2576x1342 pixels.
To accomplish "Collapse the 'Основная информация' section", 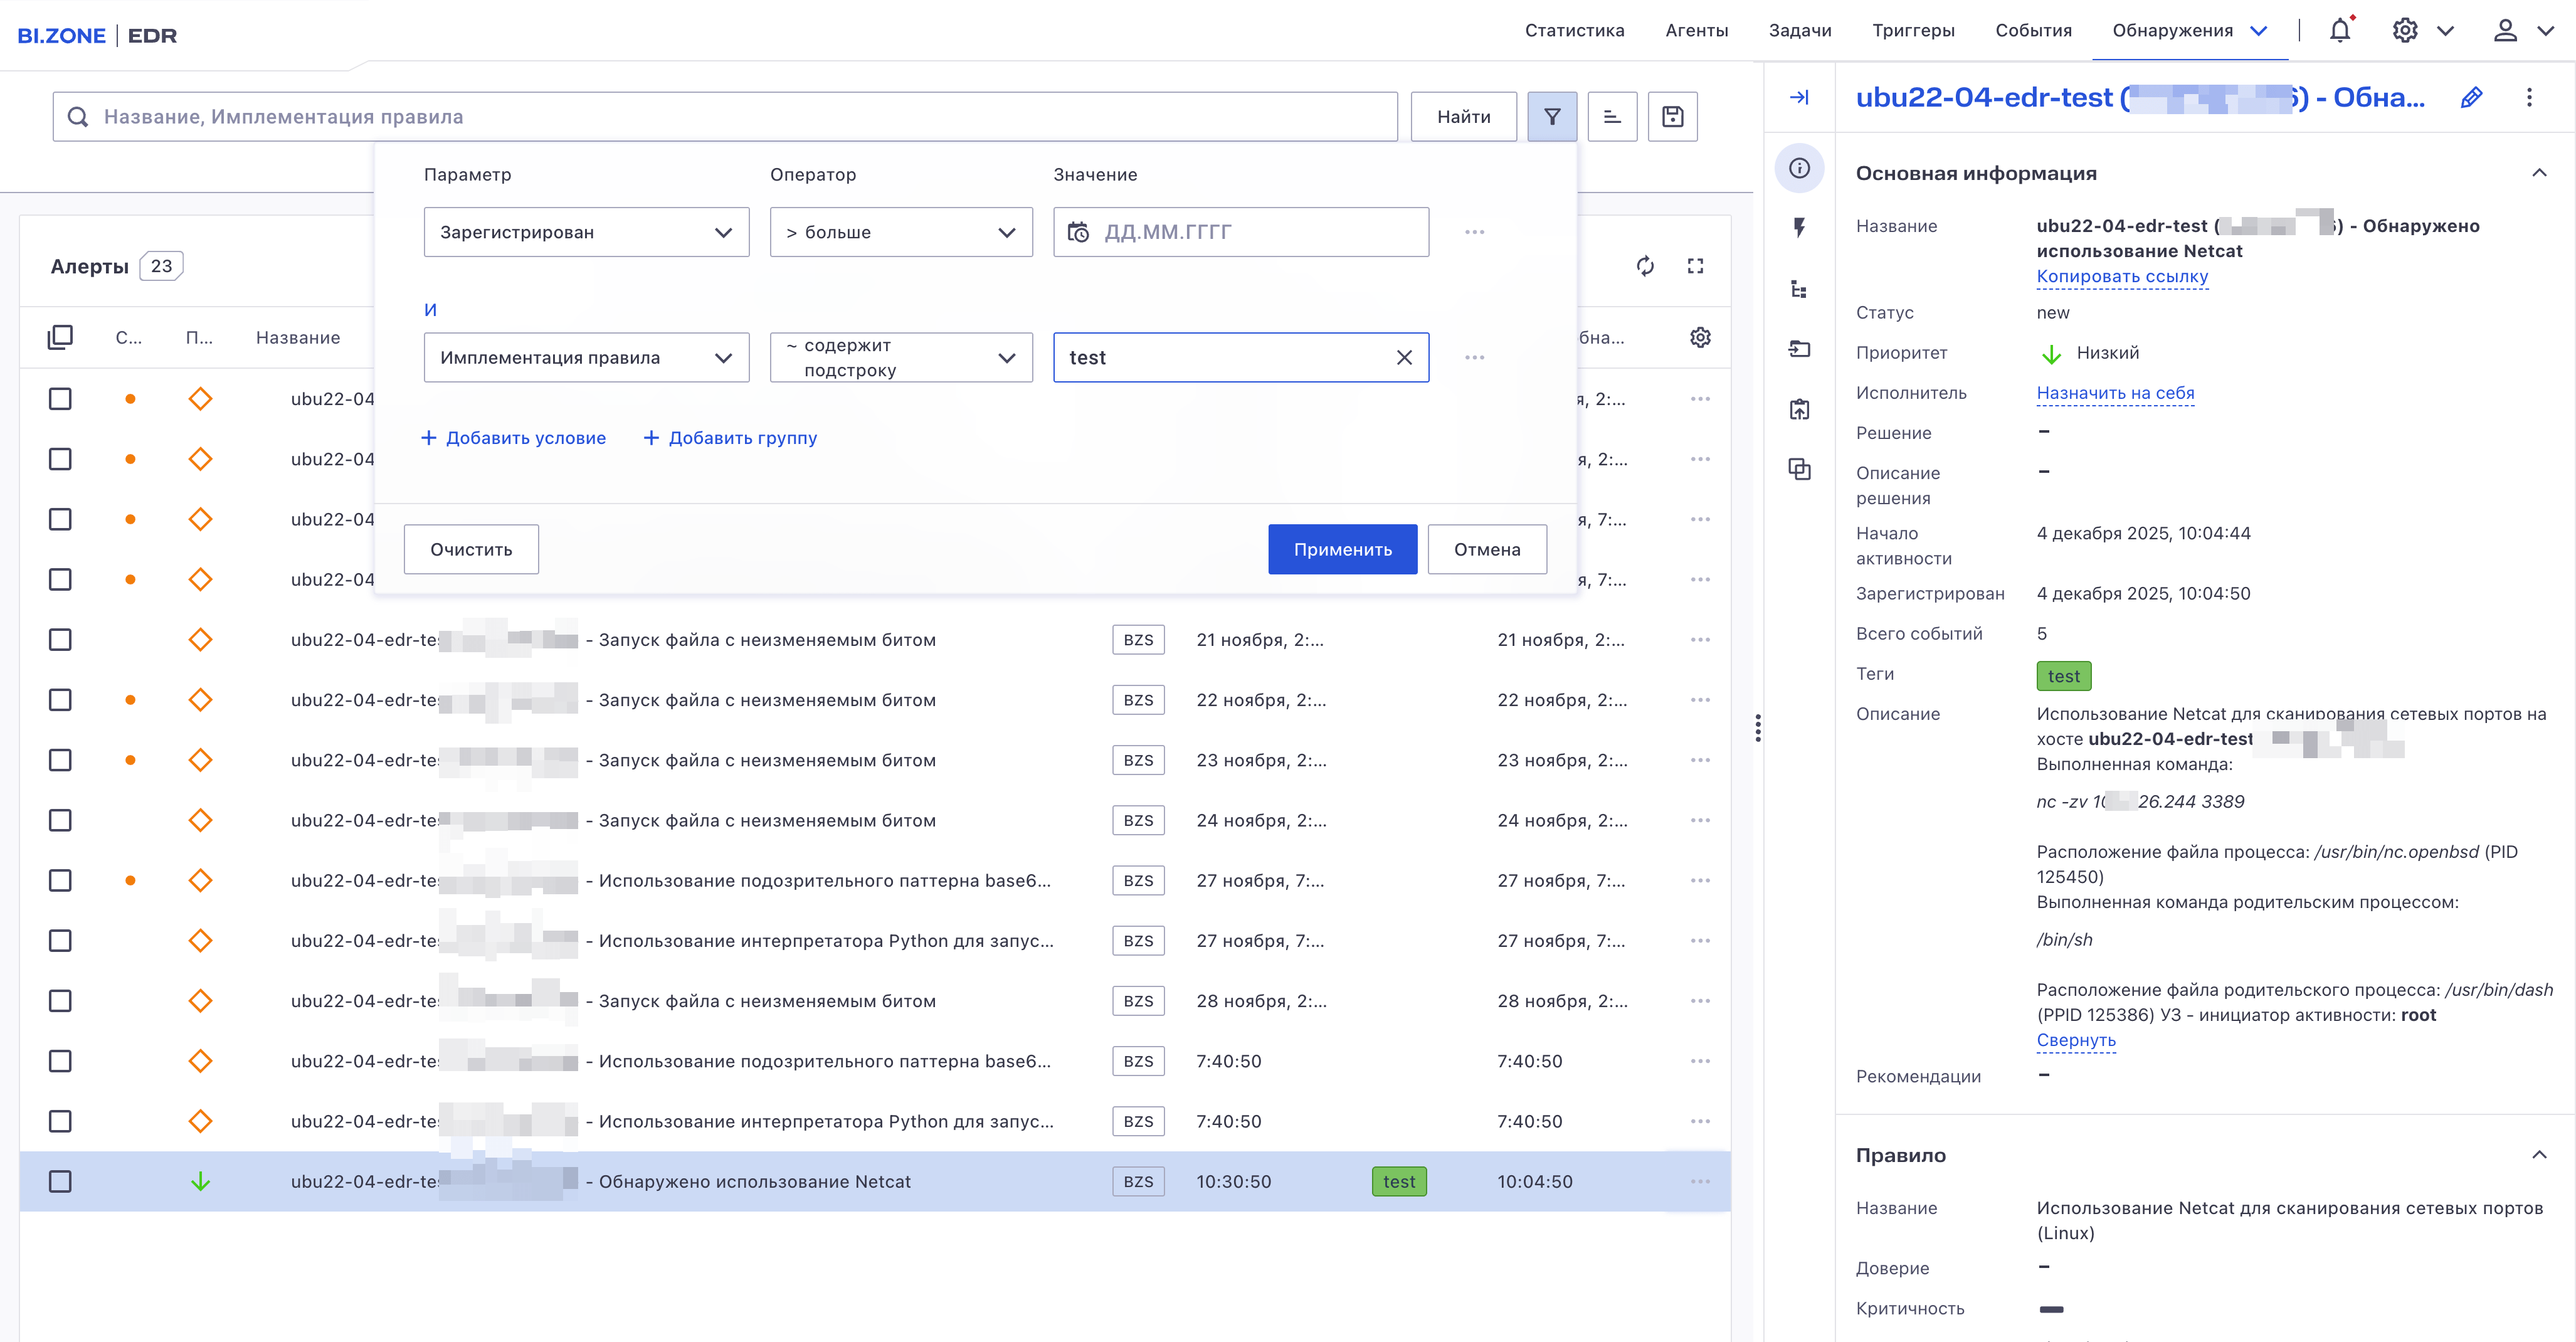I will [2538, 173].
